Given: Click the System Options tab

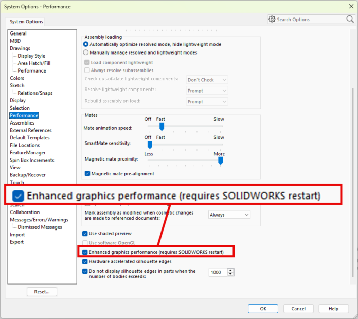Looking at the screenshot, I should click(x=26, y=22).
